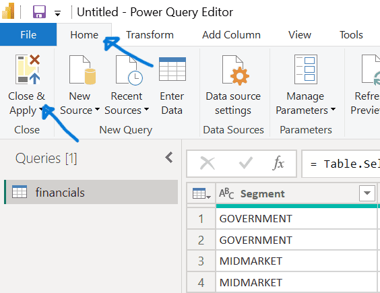Screen dimensions: 380x293
Task: Select row 2 GOVERNMENT cell
Action: click(296, 240)
